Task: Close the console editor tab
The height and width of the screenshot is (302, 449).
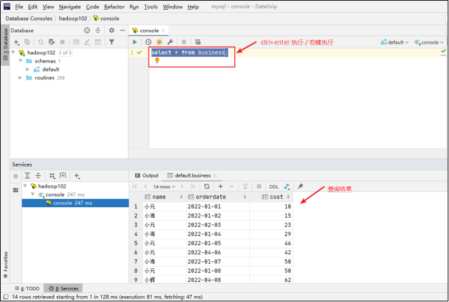Action: click(163, 30)
